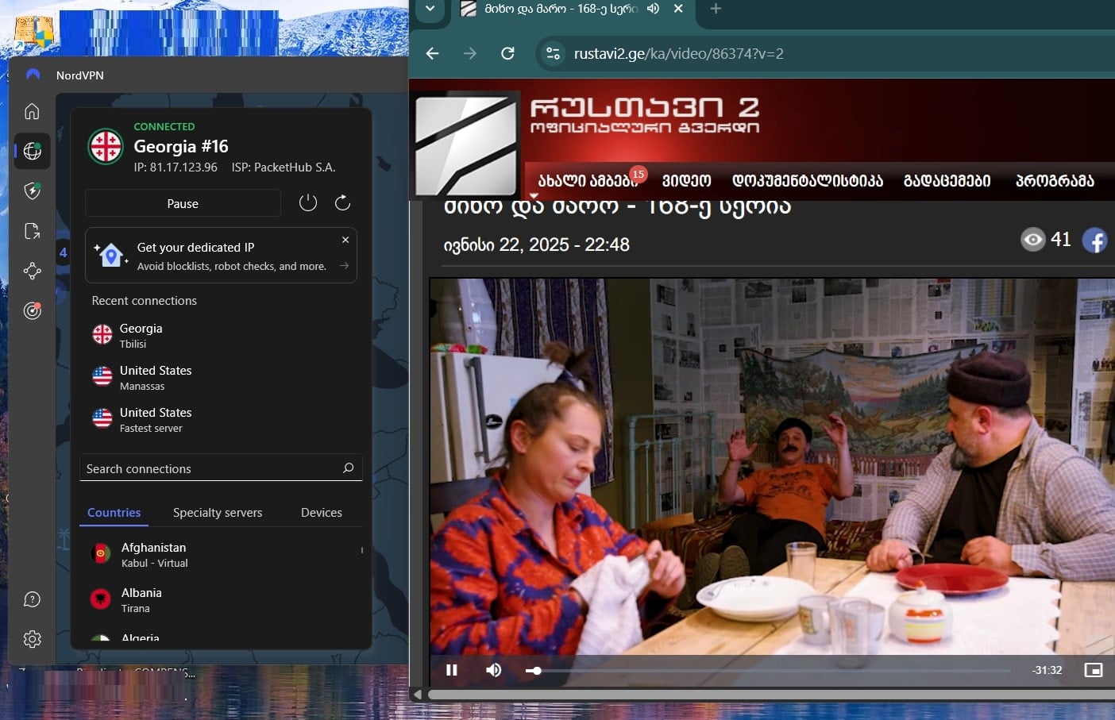Open Threat Protection shield icon in sidebar
Image resolution: width=1115 pixels, height=720 pixels.
pos(32,191)
